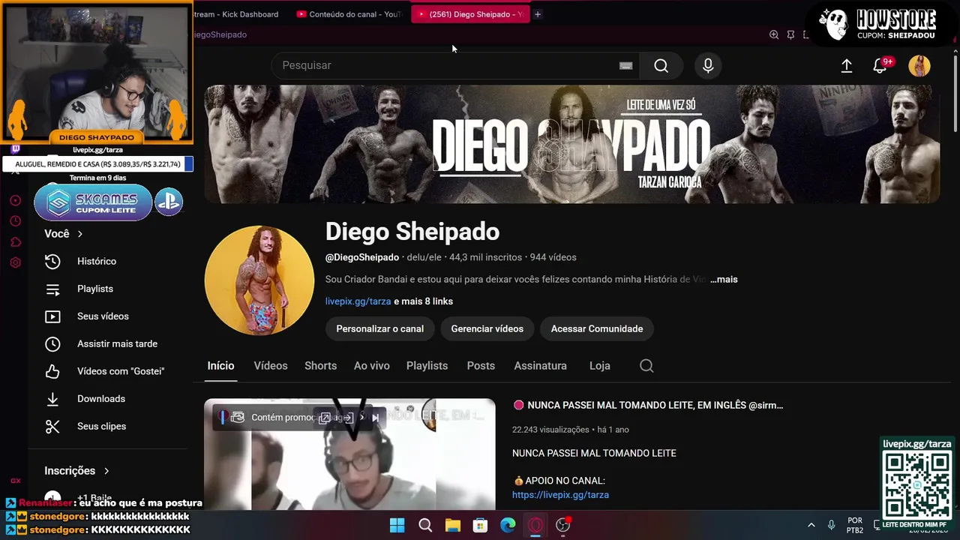Click the zoom icon in address bar
Screen dimensions: 960x540
pos(774,34)
